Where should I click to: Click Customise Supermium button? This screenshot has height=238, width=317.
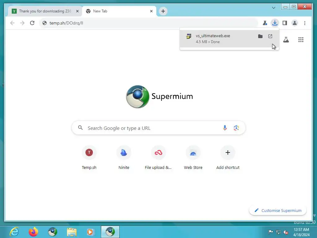278,210
